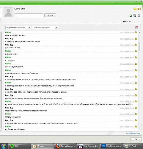Open the calendar date picker icon

point(136,27)
